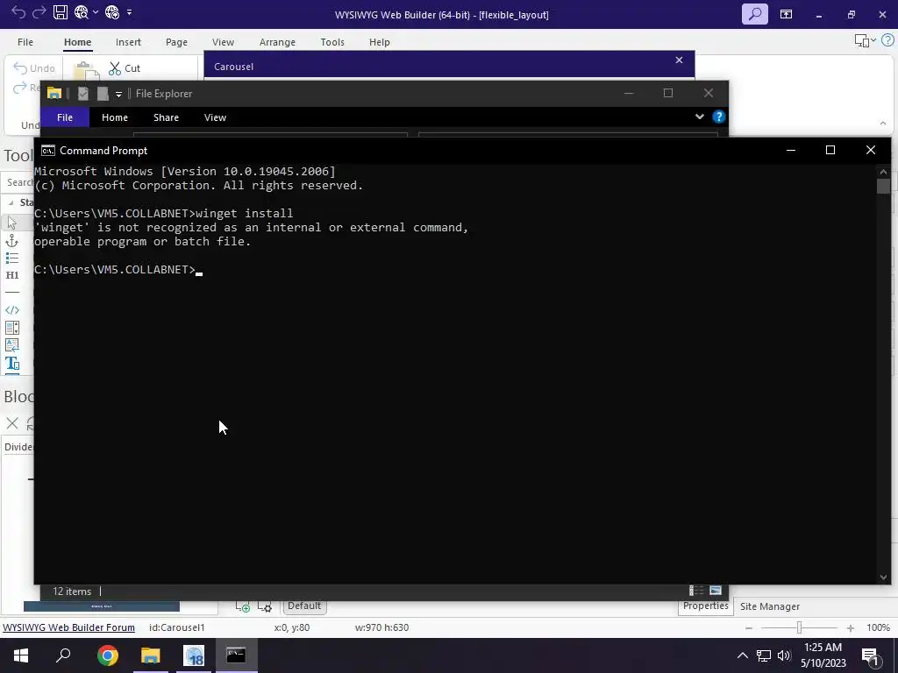The image size is (898, 673).
Task: Open the Home tab in File Explorer
Action: [x=115, y=117]
